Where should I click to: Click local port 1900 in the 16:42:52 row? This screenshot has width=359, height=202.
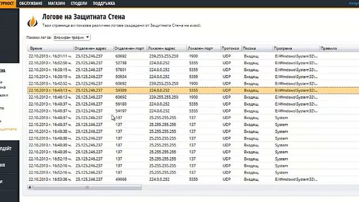pos(194,84)
